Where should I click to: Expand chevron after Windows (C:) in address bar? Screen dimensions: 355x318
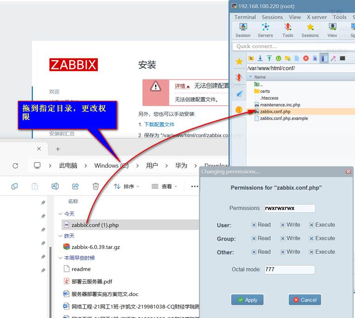[138, 166]
